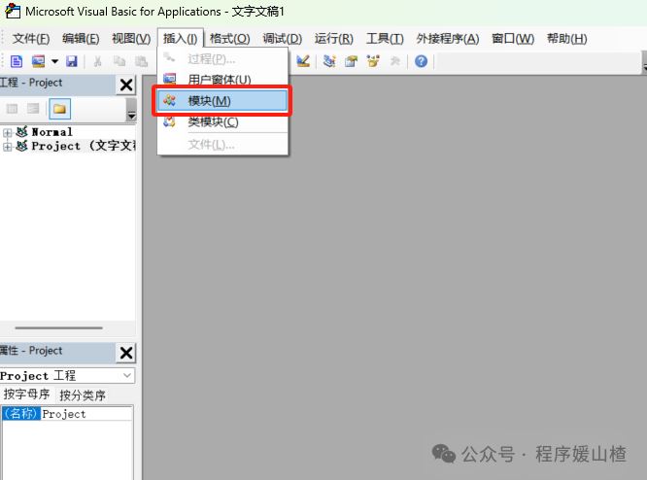Choose 类模块(C) from insert menu
This screenshot has width=647, height=480.
pyautogui.click(x=222, y=122)
